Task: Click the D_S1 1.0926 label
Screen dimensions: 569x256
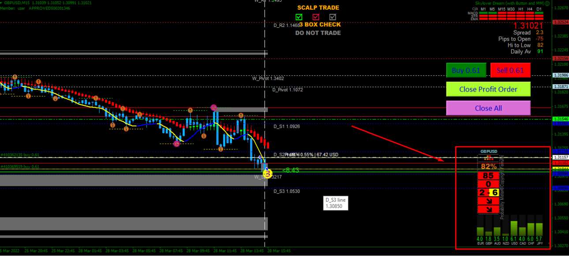Action: [287, 126]
